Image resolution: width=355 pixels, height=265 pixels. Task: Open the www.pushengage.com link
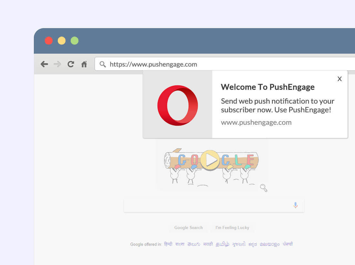click(256, 122)
